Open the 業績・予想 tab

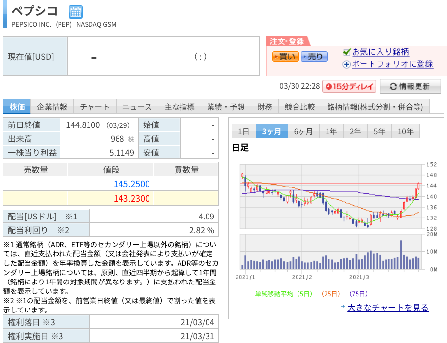pyautogui.click(x=226, y=107)
